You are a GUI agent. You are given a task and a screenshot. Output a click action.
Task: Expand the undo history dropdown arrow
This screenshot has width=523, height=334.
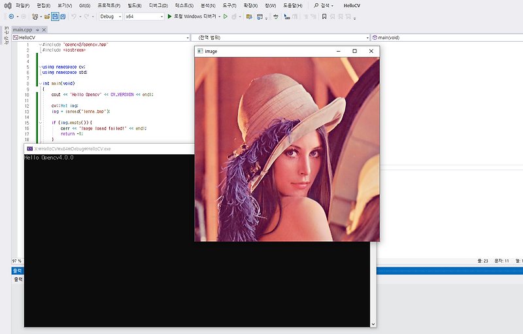coord(80,16)
